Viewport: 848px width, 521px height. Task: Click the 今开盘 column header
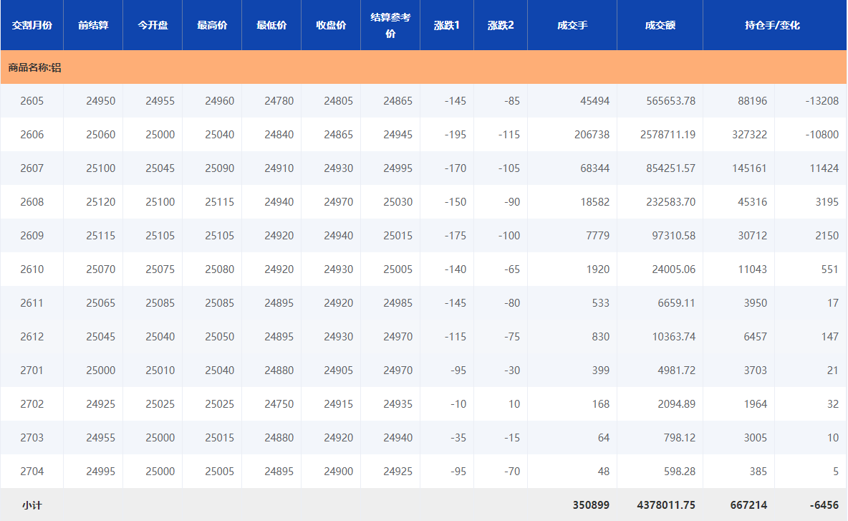(153, 25)
